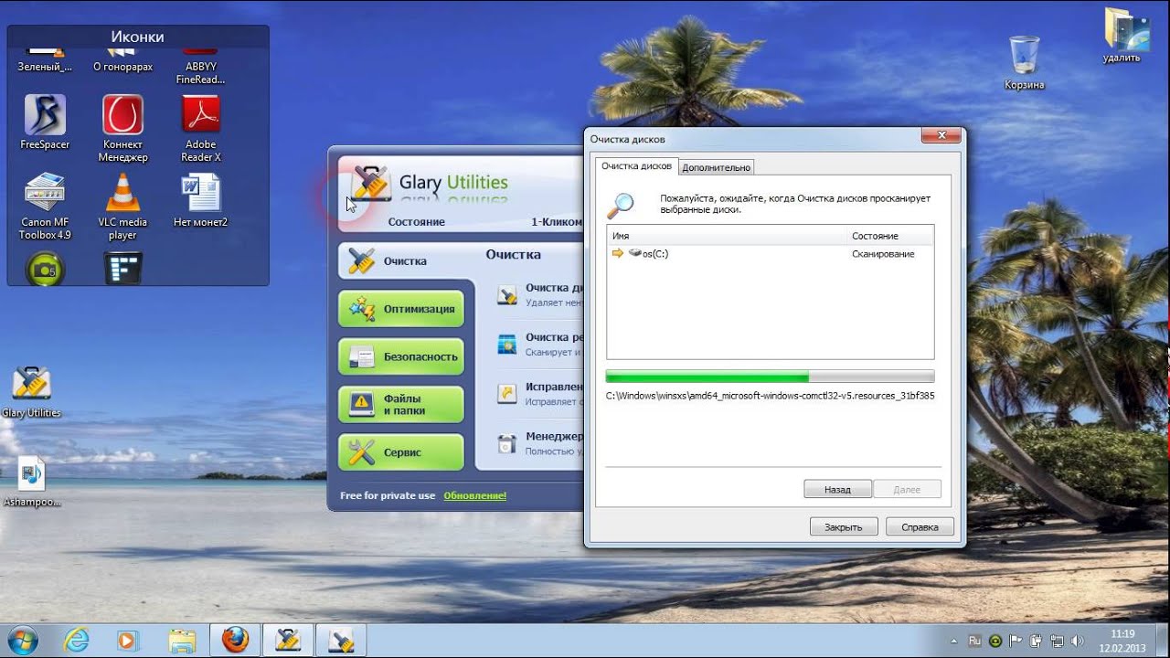Open the Состояние tab in Glary Utilities
Screen dimensions: 1170x658
417,222
